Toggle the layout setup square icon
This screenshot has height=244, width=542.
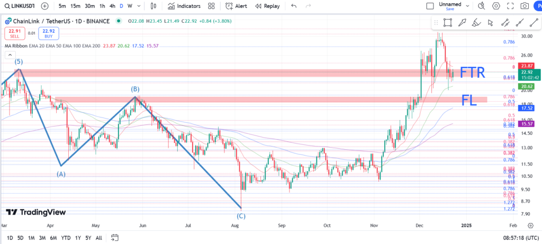click(x=430, y=6)
